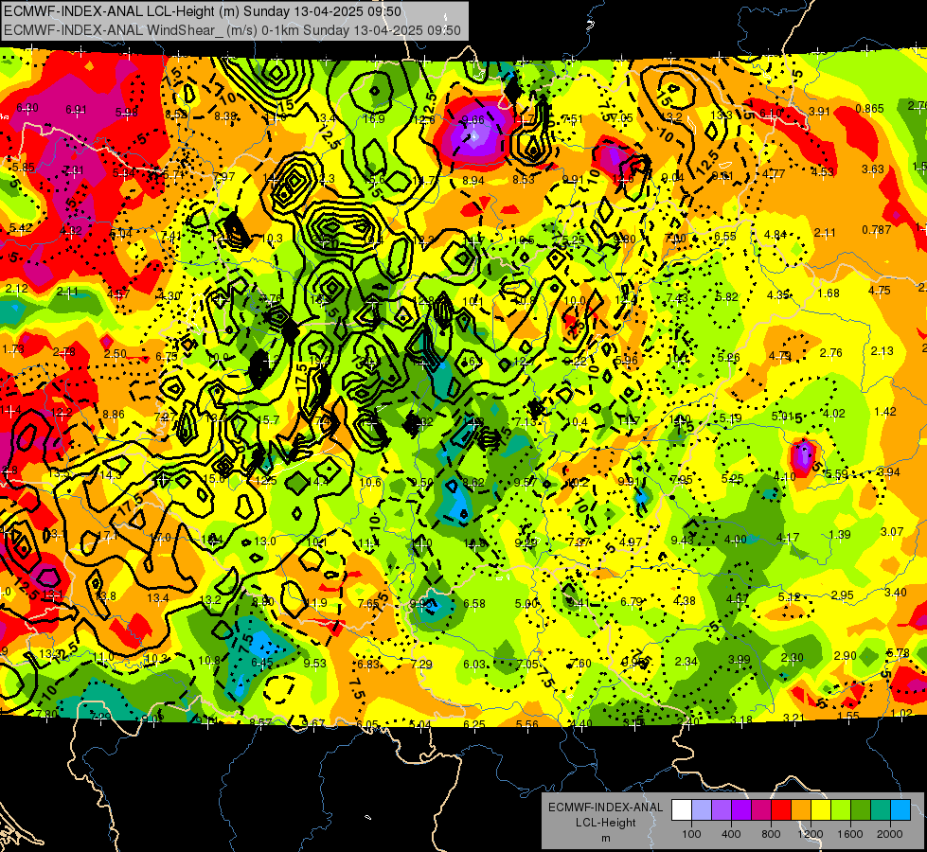Click the yellow legend swatch after 1200
927x852 pixels.
(821, 810)
